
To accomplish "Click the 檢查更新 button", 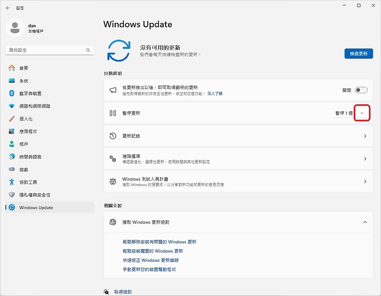I will point(359,53).
